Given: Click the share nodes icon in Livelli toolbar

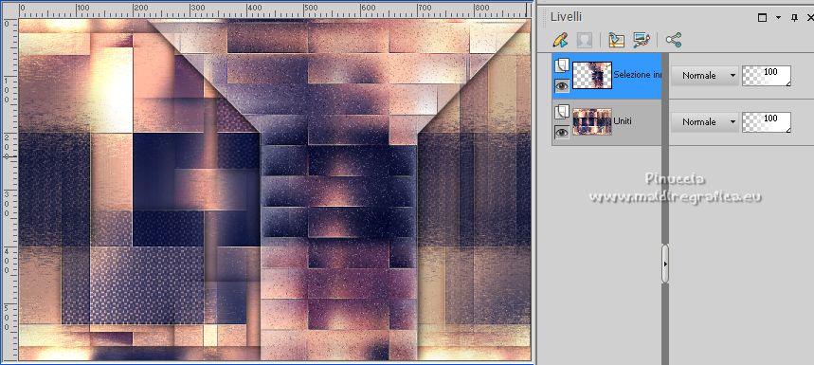Looking at the screenshot, I should pyautogui.click(x=674, y=40).
